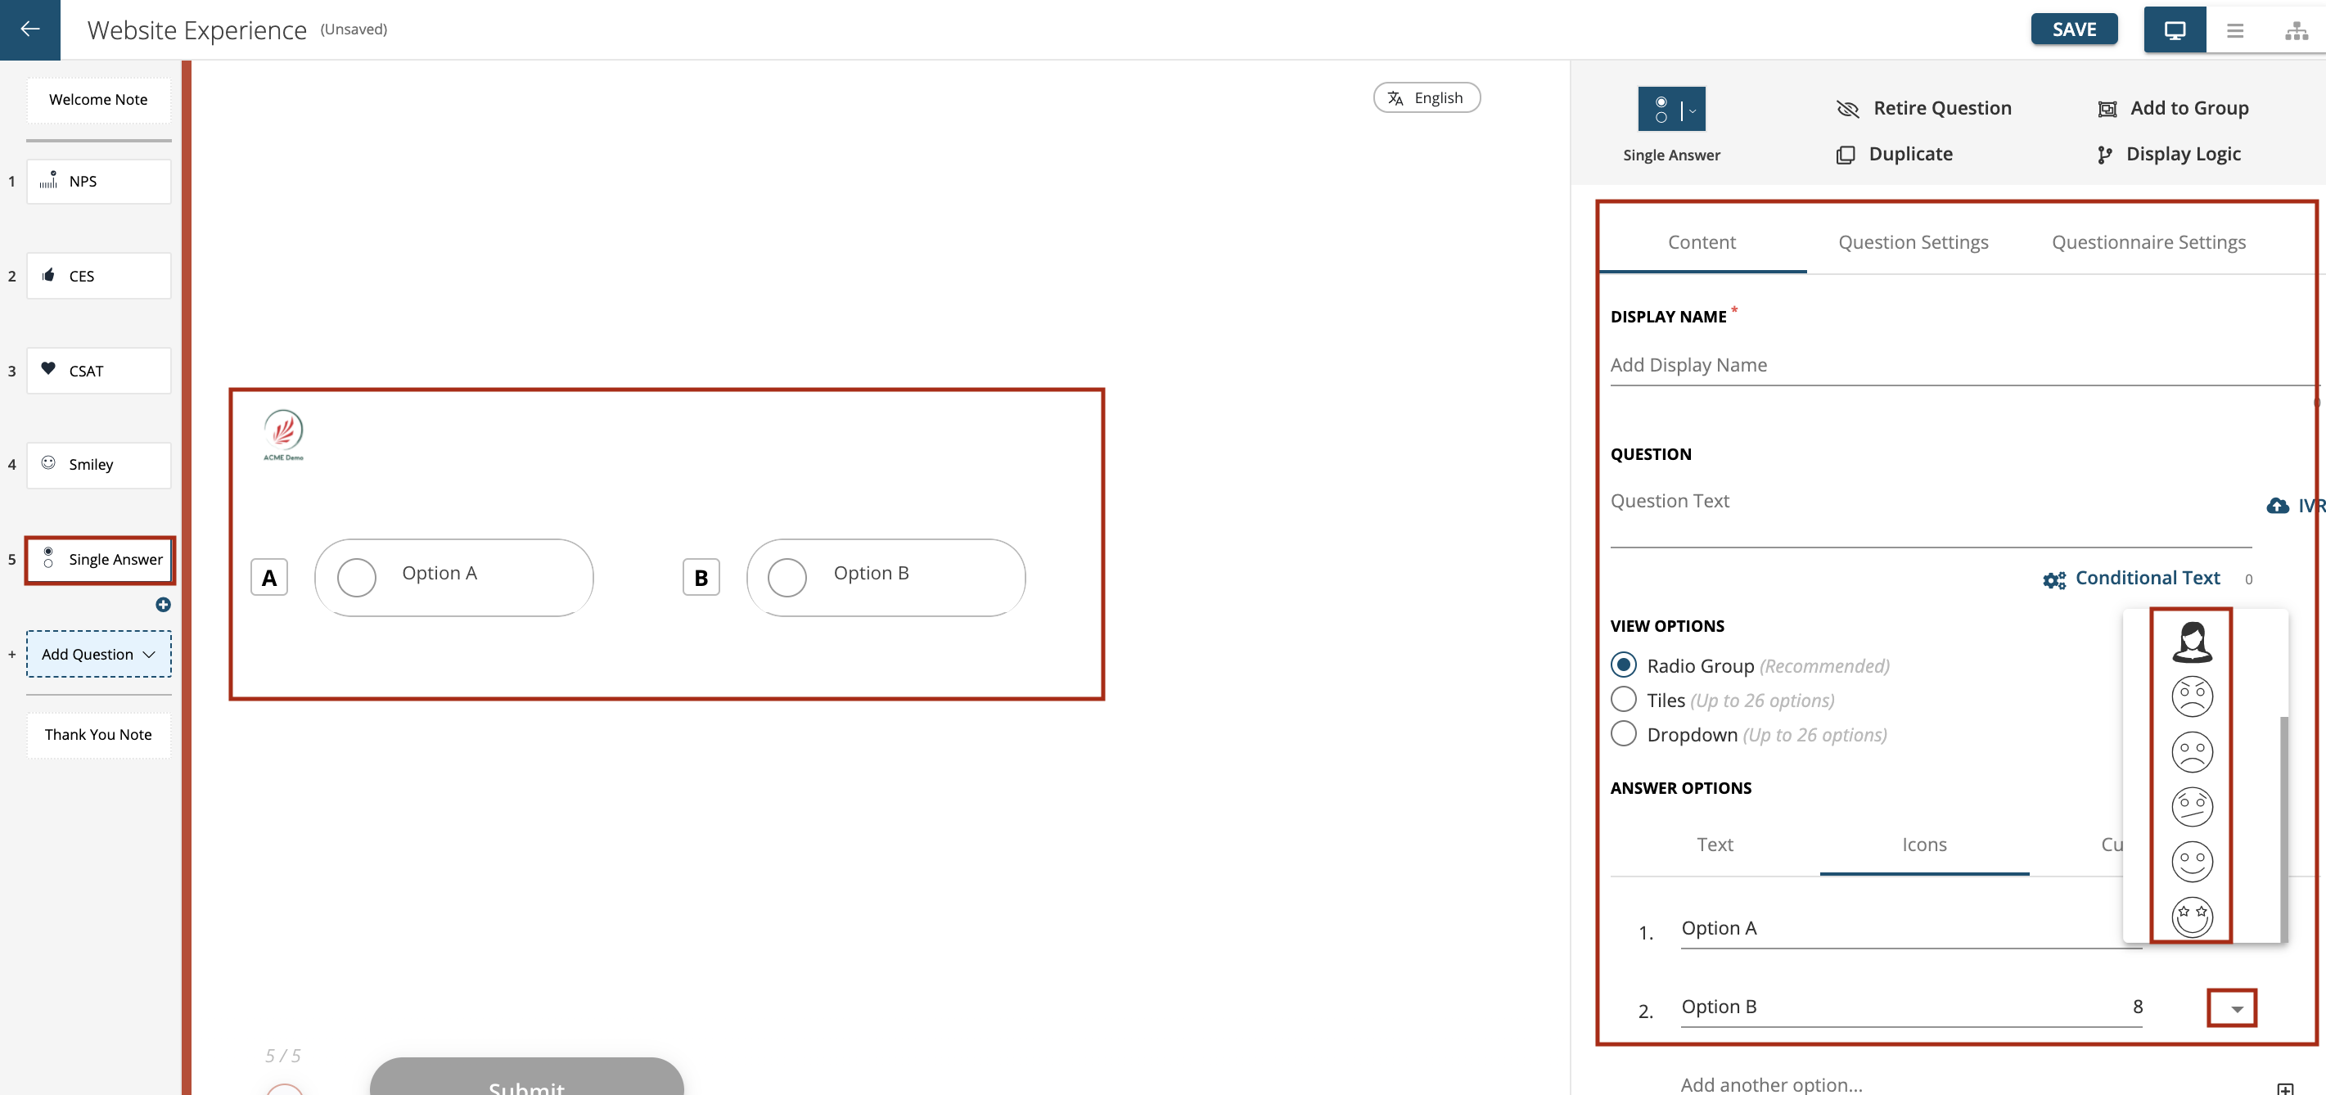Viewport: 2326px width, 1095px height.
Task: Select the Tiles view option
Action: [x=1623, y=700]
